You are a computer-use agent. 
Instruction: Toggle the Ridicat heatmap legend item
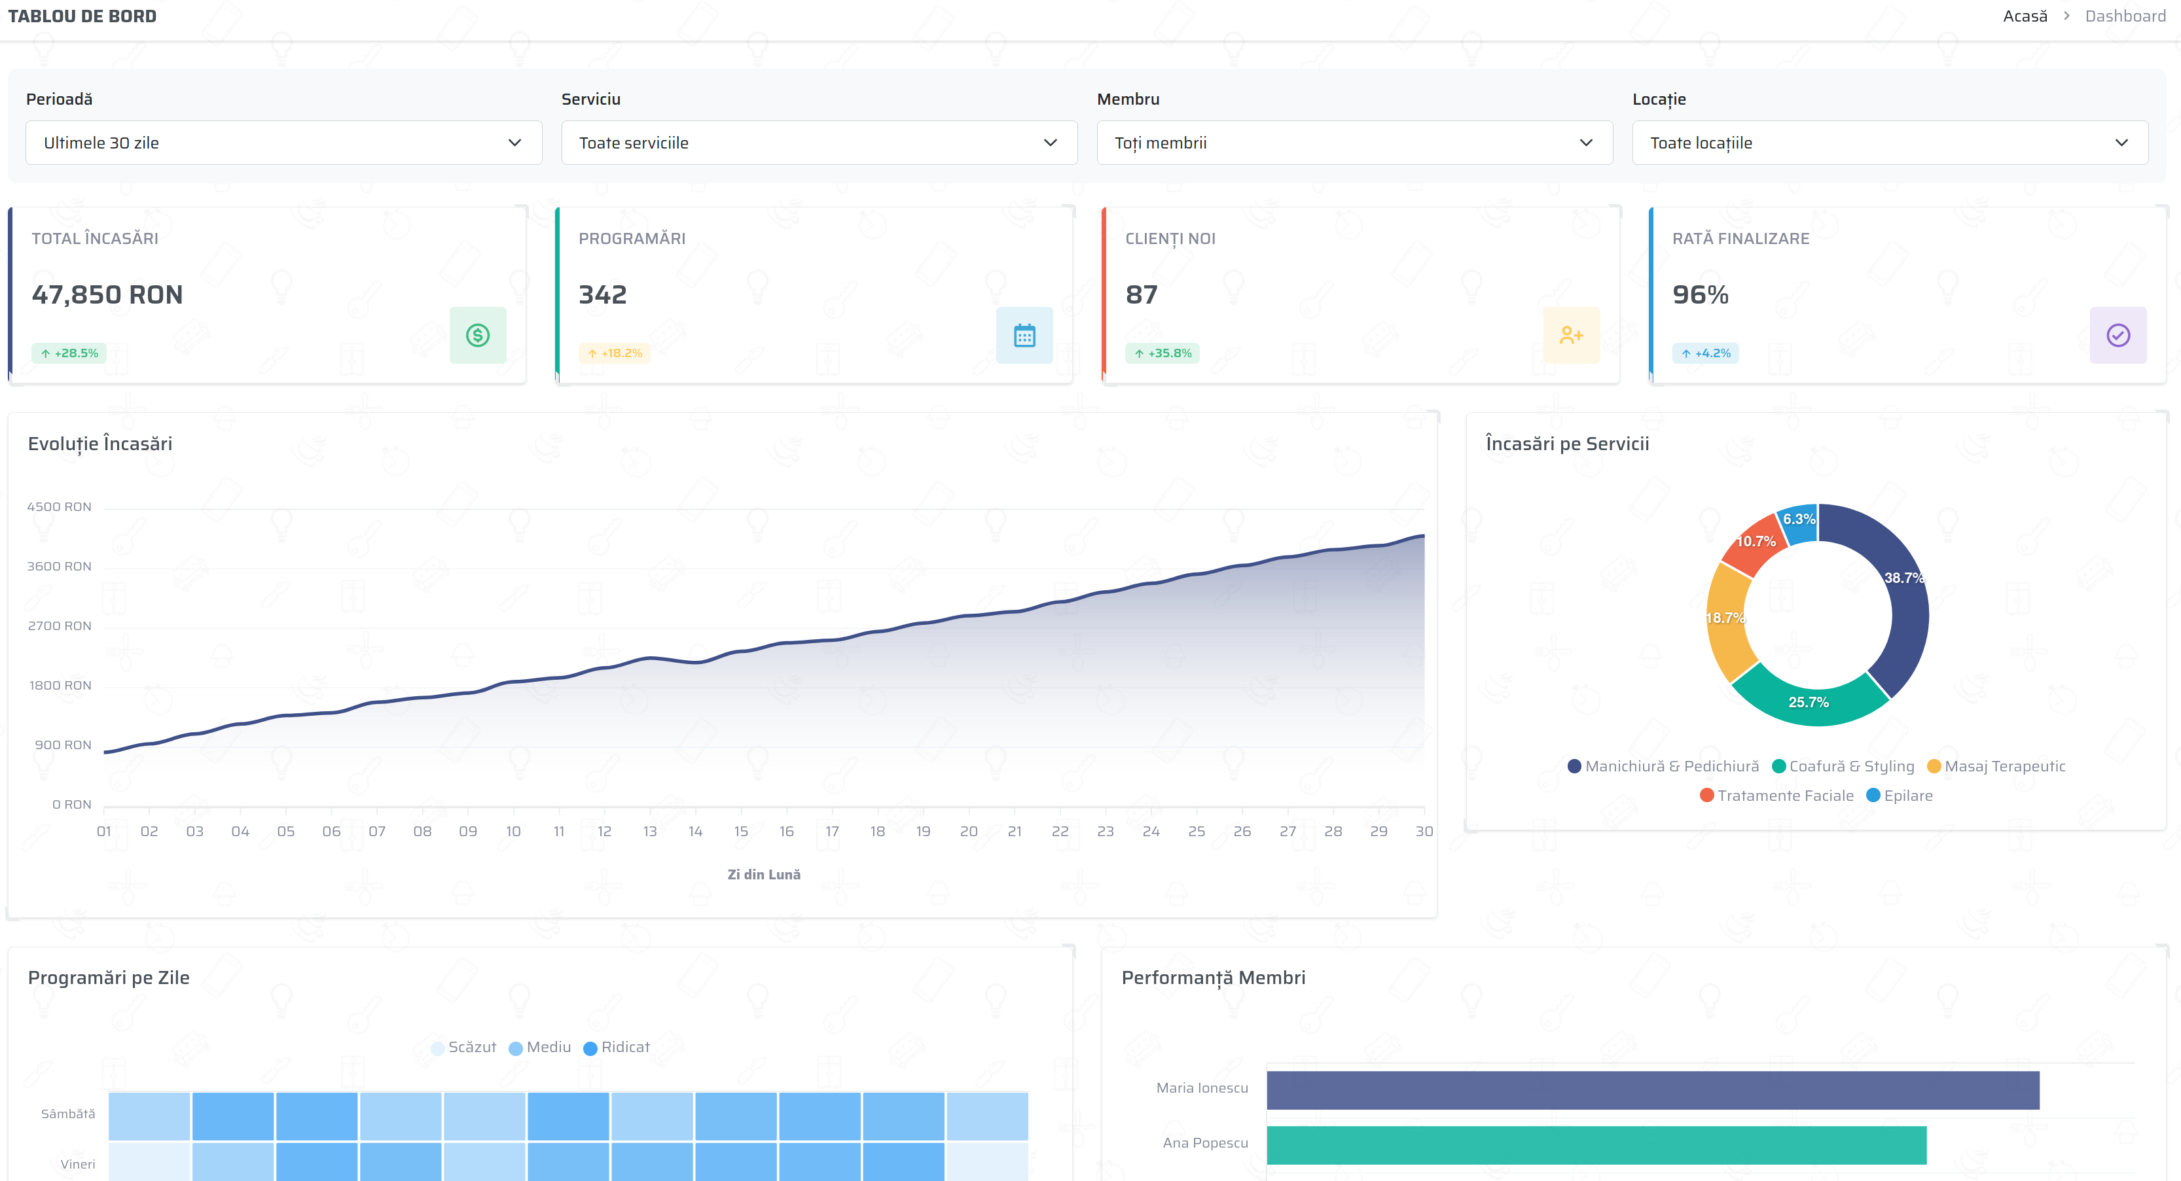pos(617,1048)
